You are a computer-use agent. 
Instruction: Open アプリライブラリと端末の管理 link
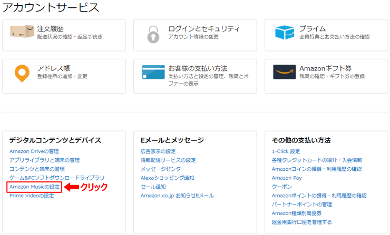pos(44,160)
